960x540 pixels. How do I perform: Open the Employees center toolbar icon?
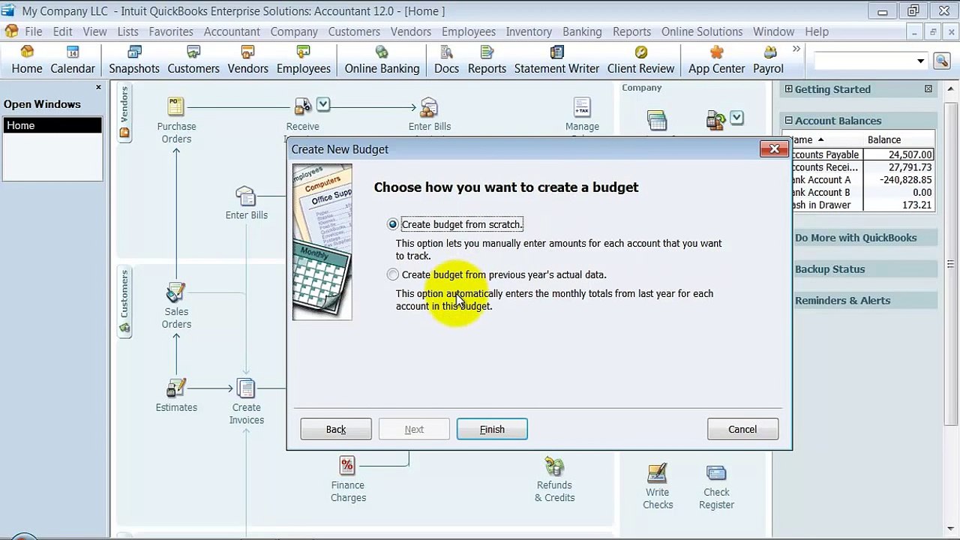[x=304, y=60]
